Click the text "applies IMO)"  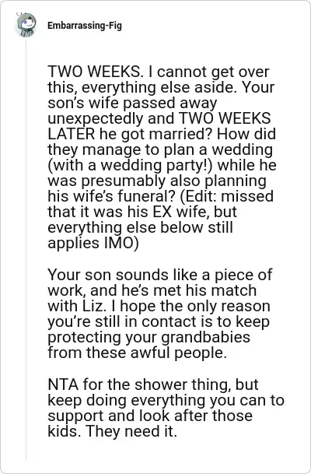(93, 243)
